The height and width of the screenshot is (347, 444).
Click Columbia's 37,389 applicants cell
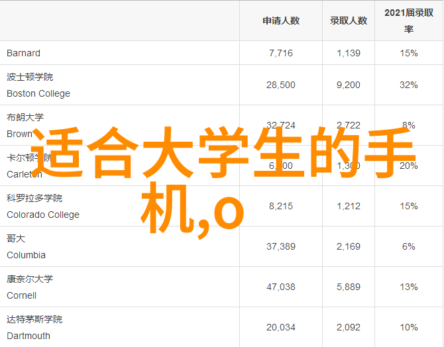[281, 246]
